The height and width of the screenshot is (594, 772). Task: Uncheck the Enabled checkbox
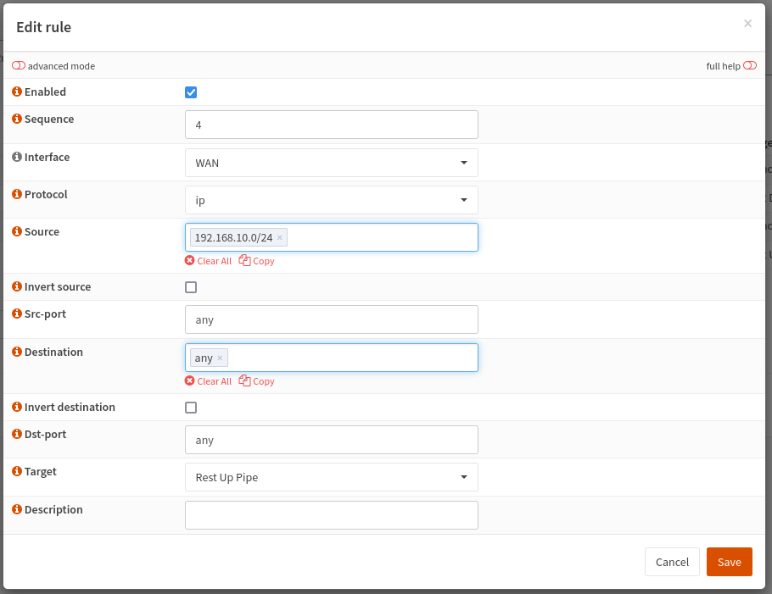pyautogui.click(x=191, y=92)
